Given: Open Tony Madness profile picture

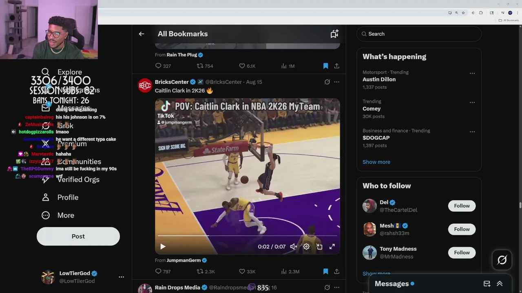Looking at the screenshot, I should 369,253.
